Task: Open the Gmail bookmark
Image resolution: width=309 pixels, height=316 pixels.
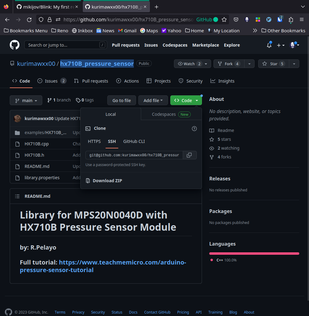Action: pos(127,31)
